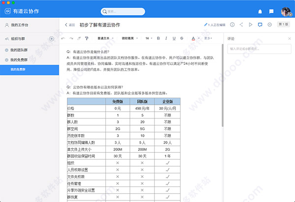Select highlighted 我的免费群 item
The width and height of the screenshot is (295, 202).
click(x=29, y=70)
